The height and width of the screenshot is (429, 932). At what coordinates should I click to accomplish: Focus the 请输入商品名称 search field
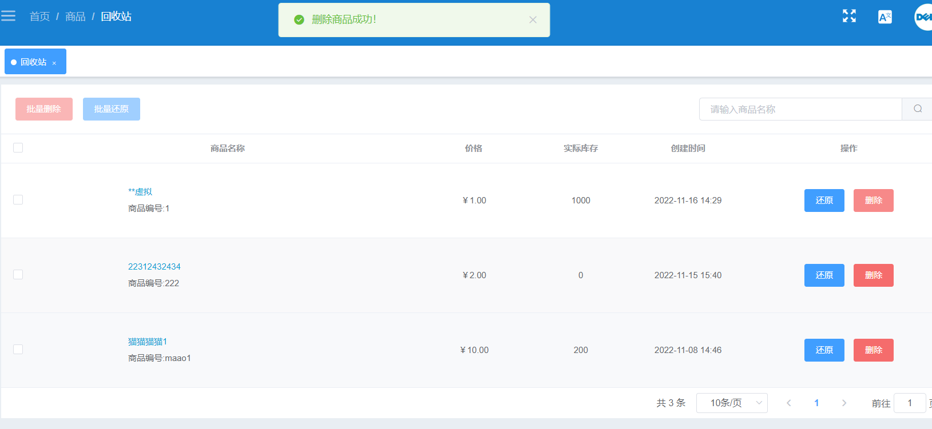point(800,109)
